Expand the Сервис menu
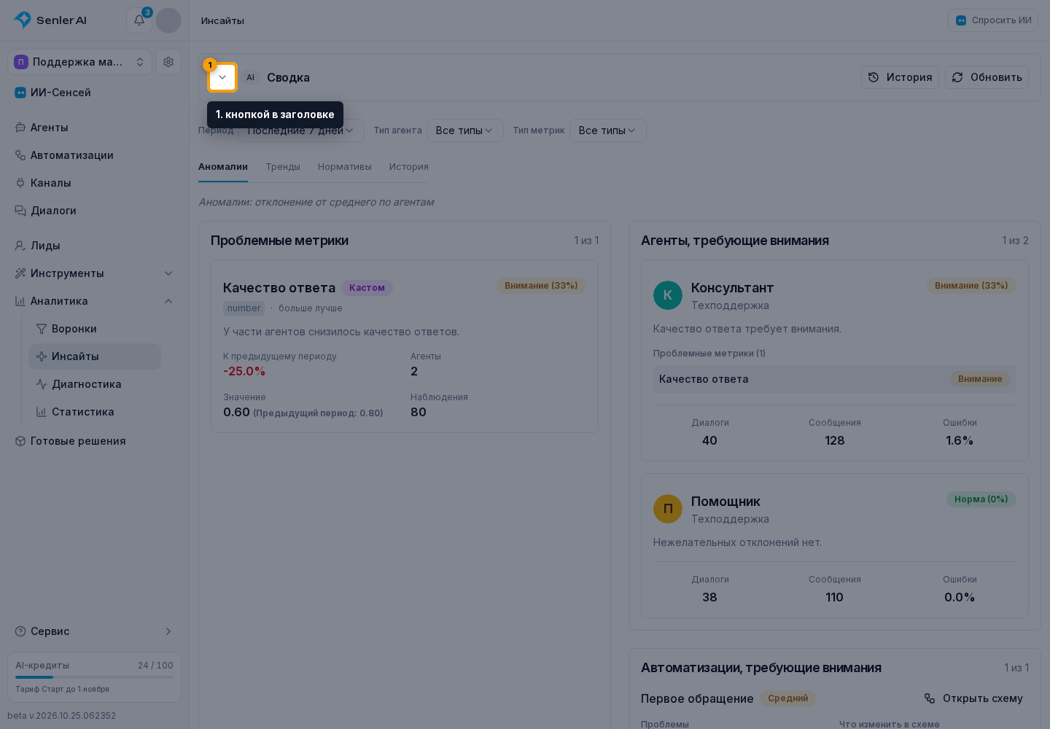The width and height of the screenshot is (1050, 729). [94, 631]
